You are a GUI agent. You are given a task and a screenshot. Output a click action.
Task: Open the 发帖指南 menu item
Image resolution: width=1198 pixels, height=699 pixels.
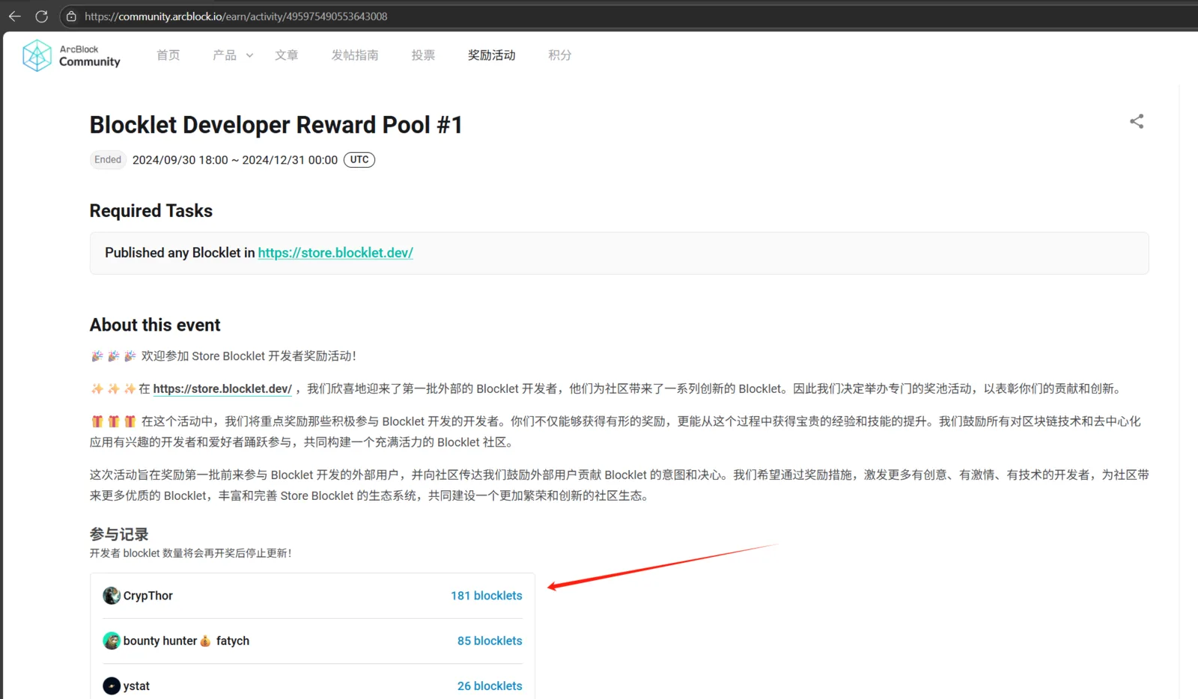[355, 55]
